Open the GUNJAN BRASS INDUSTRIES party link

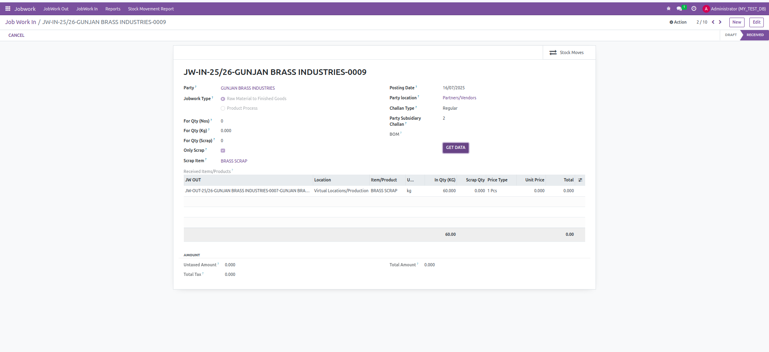[248, 88]
